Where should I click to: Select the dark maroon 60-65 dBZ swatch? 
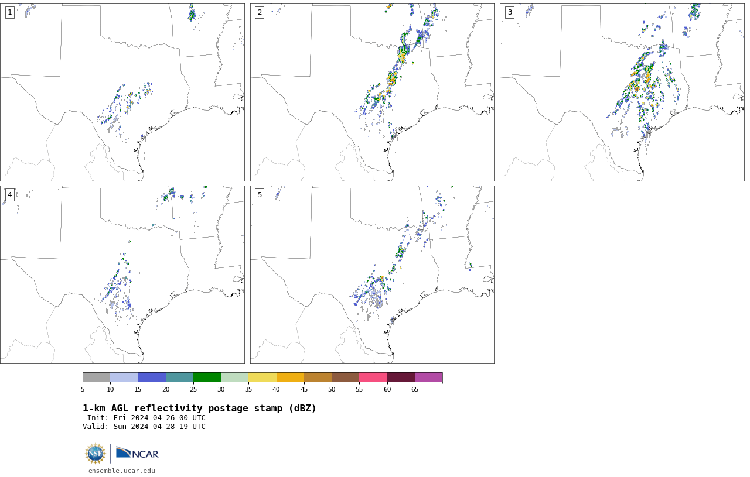[401, 377]
